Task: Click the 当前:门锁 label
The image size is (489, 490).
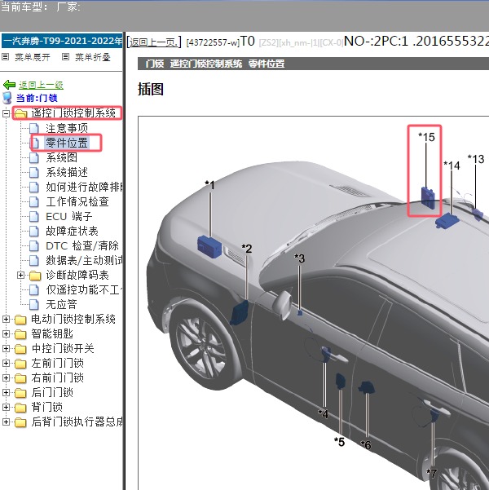Action: 37,98
